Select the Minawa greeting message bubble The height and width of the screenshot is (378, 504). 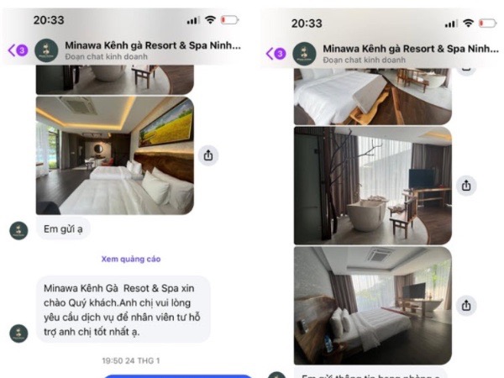pyautogui.click(x=123, y=309)
